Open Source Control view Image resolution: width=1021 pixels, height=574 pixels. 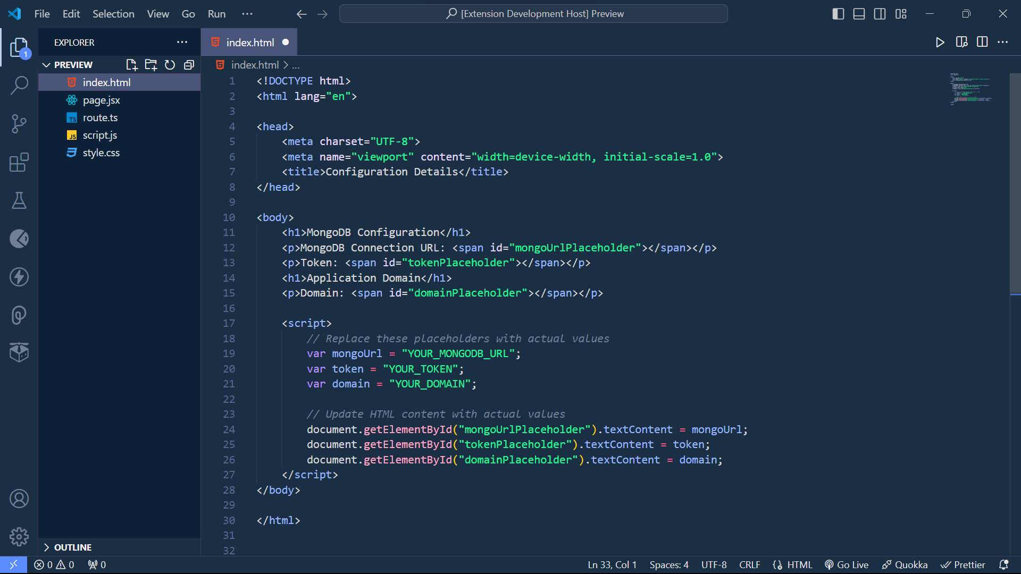tap(19, 124)
